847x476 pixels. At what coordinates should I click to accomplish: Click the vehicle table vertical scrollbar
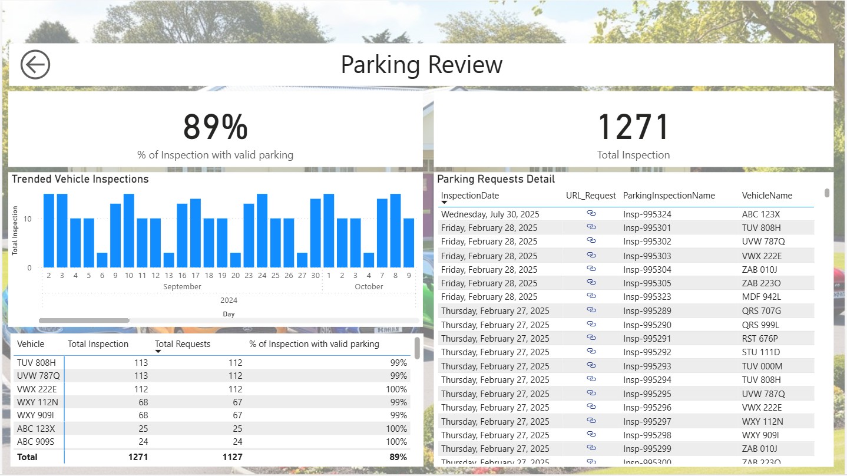click(417, 348)
